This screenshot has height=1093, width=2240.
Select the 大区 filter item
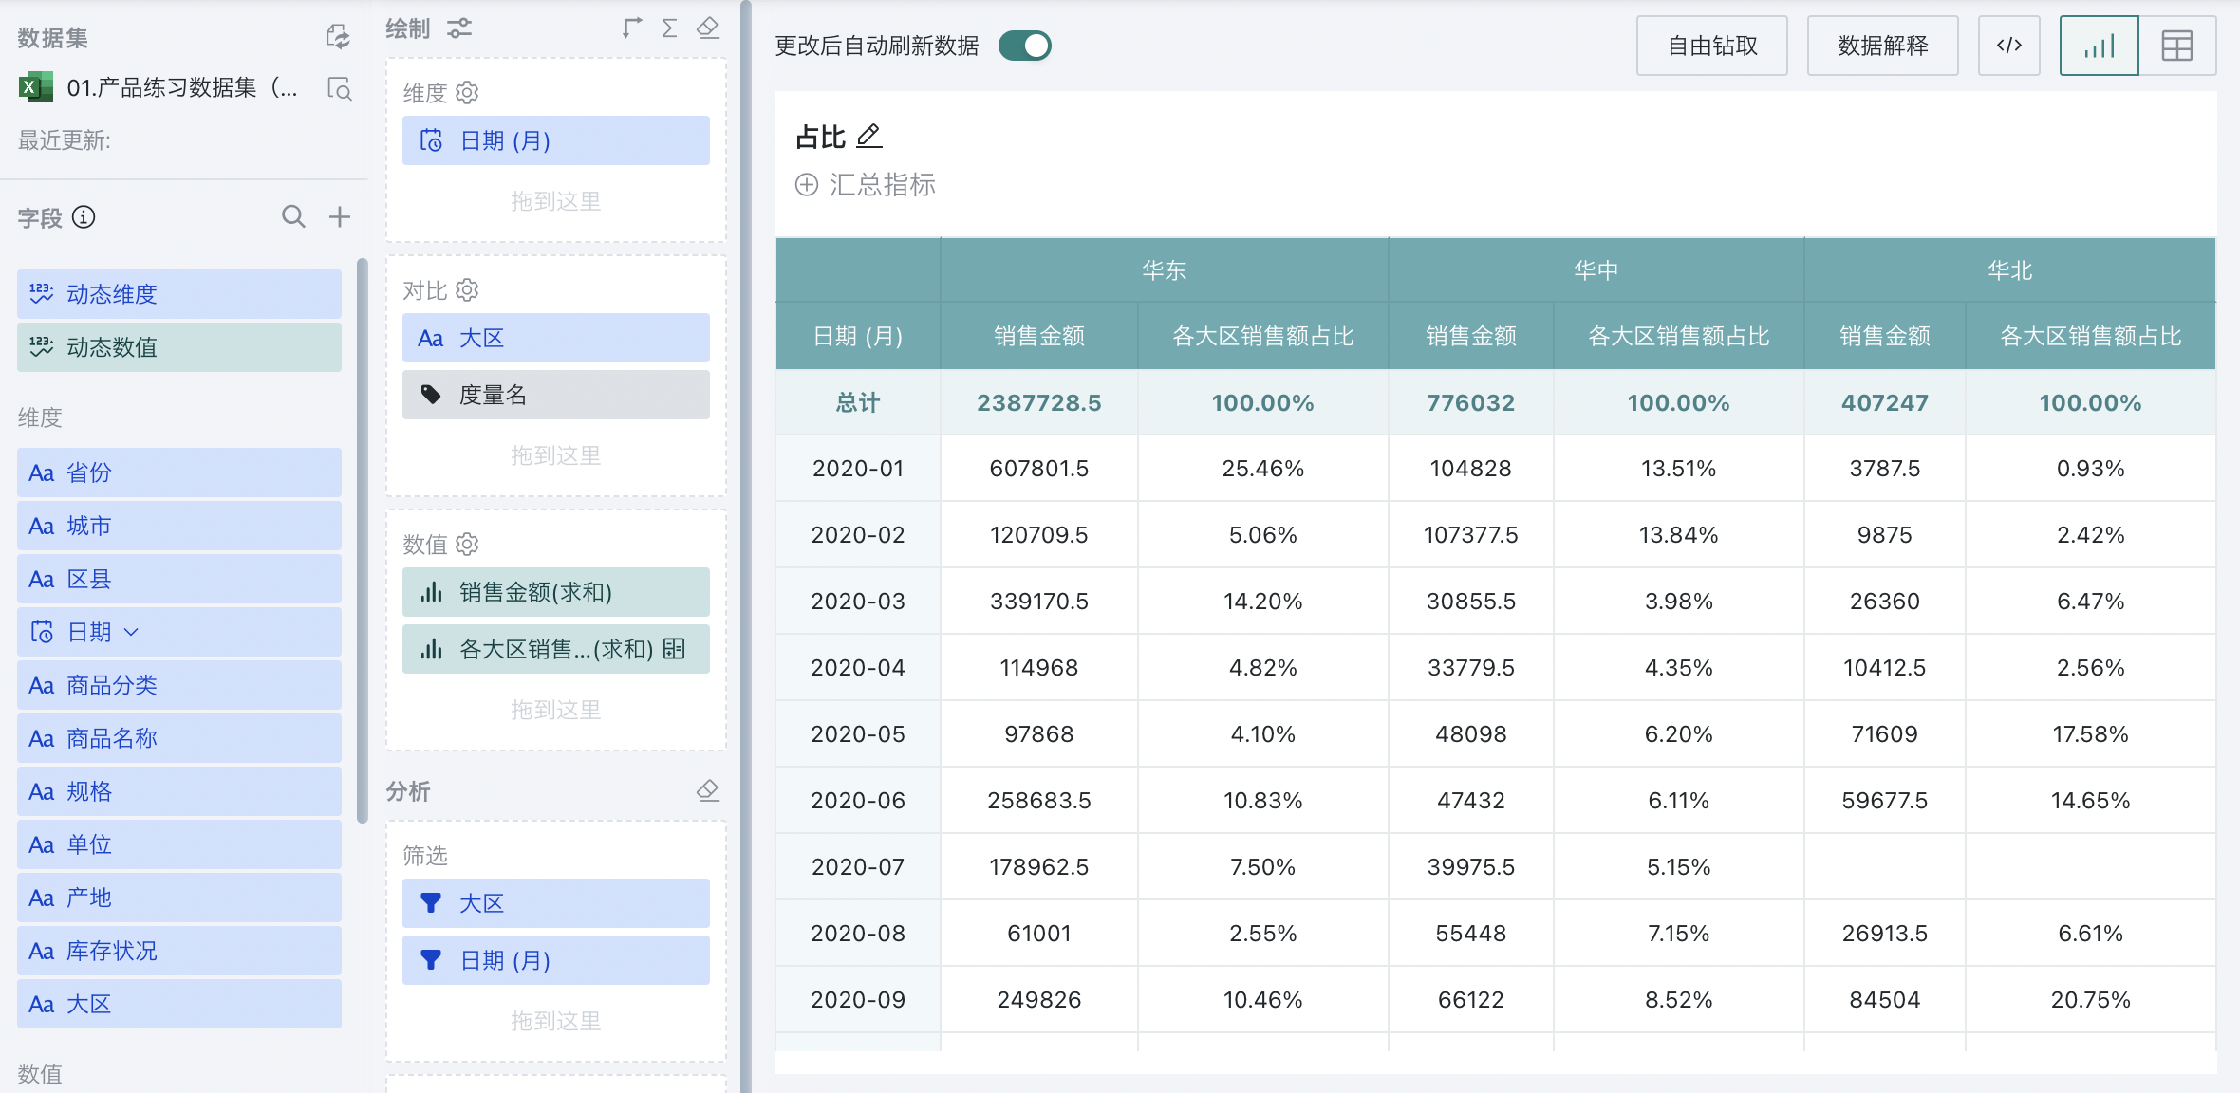(x=555, y=903)
